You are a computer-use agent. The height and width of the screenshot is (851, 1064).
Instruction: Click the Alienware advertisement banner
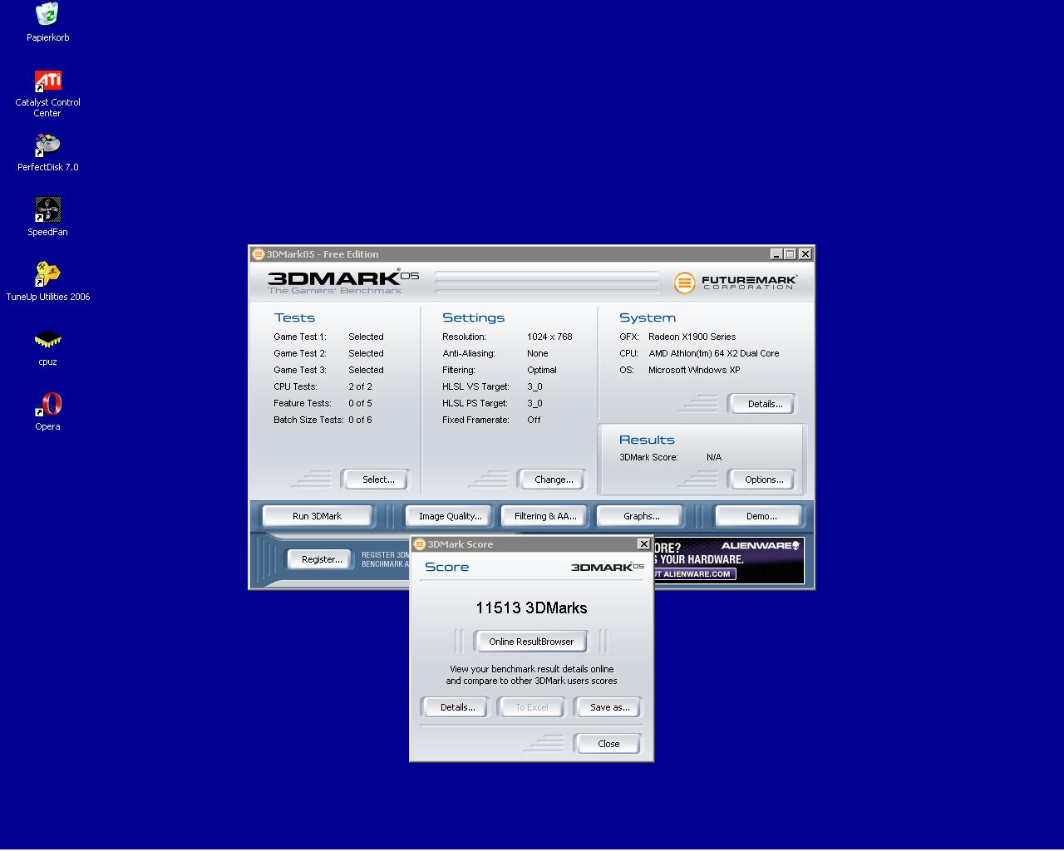(729, 560)
